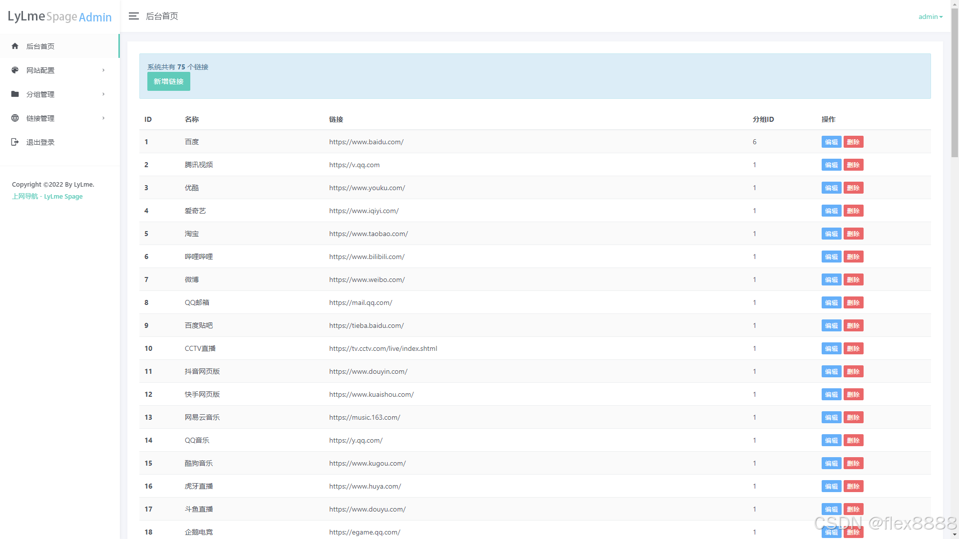This screenshot has width=959, height=539.
Task: Click the globe icon for 链接管理
Action: [x=15, y=118]
